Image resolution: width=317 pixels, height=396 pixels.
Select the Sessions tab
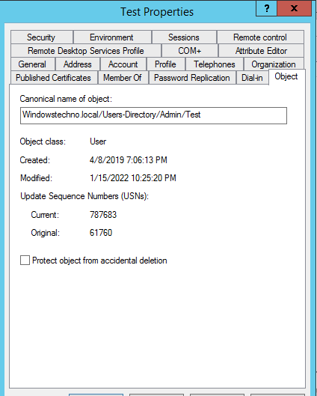click(x=184, y=37)
